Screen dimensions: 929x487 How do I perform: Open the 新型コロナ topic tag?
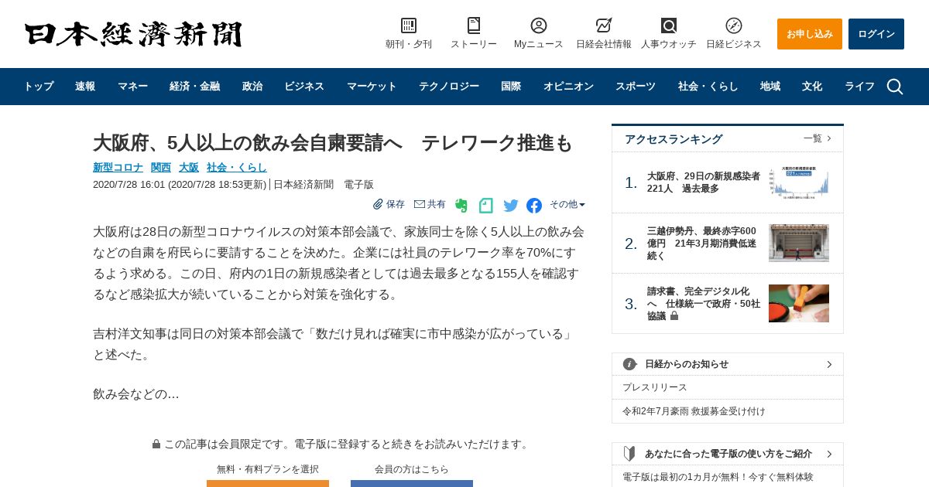coord(118,167)
